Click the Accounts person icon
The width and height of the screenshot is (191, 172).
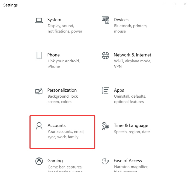39,126
